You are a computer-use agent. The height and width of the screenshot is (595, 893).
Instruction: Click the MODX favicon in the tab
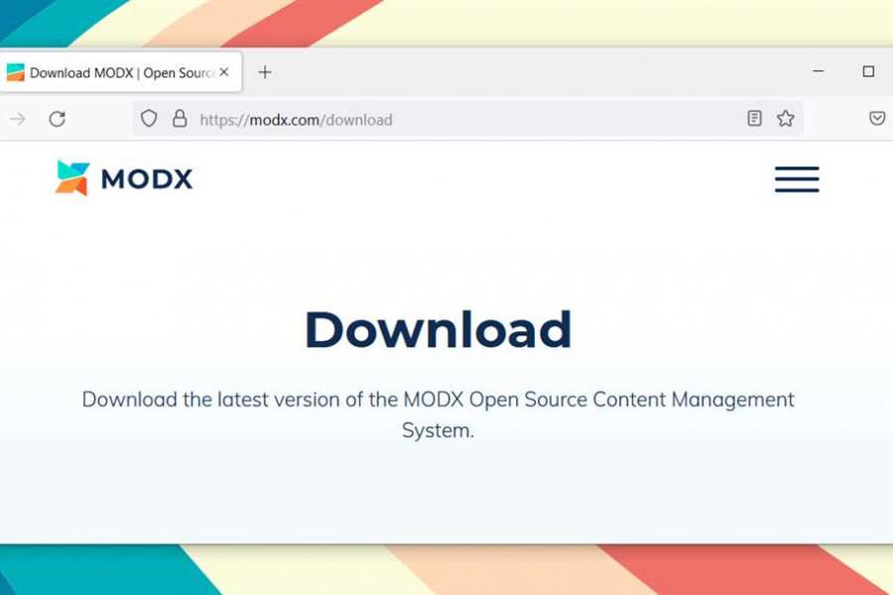tap(15, 72)
